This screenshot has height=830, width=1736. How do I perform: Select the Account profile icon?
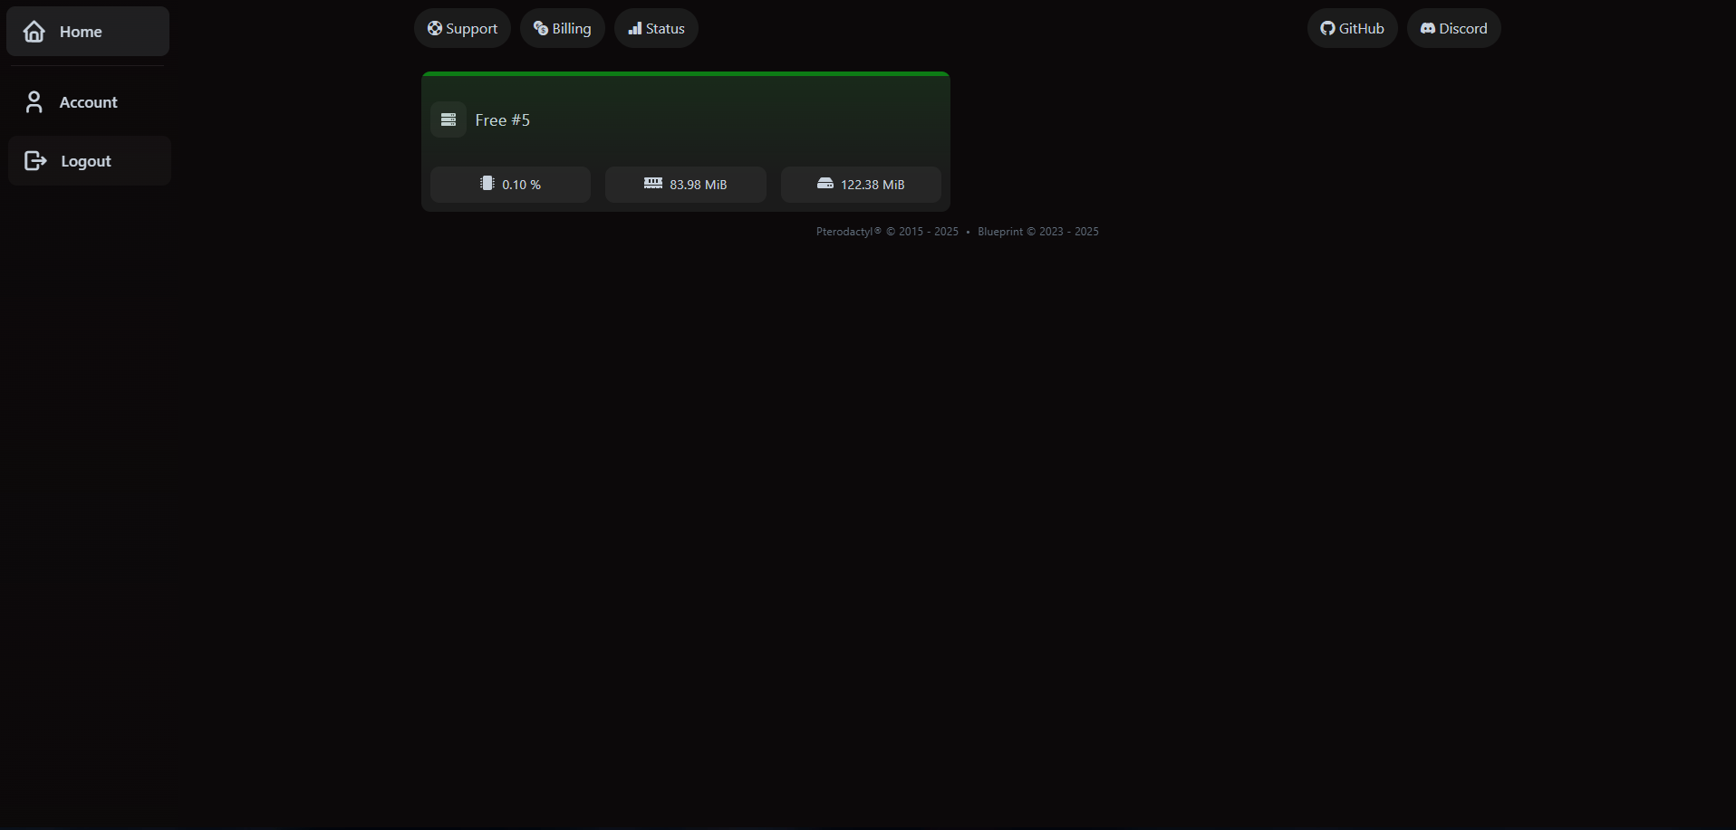(x=34, y=101)
